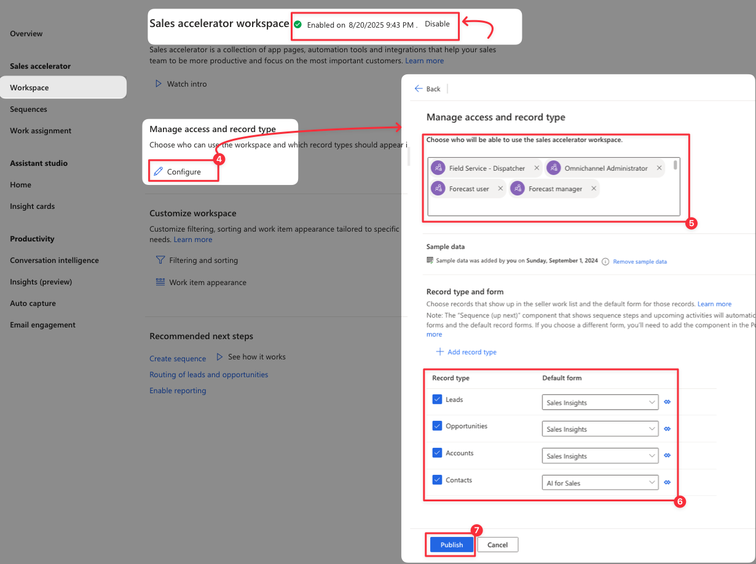This screenshot has height=564, width=756.
Task: Uncheck the Opportunities record type checkbox
Action: (x=438, y=426)
